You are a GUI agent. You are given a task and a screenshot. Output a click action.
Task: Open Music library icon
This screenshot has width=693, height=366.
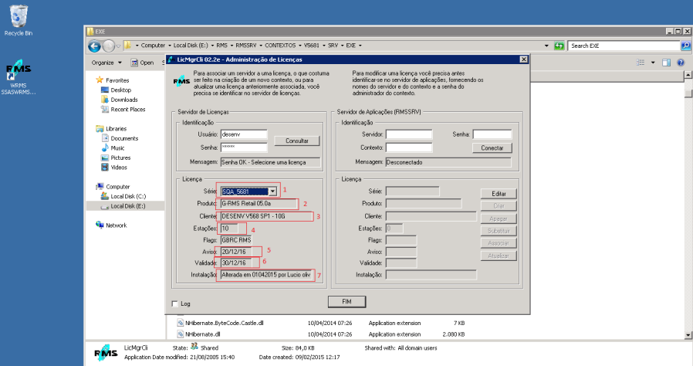tap(105, 148)
